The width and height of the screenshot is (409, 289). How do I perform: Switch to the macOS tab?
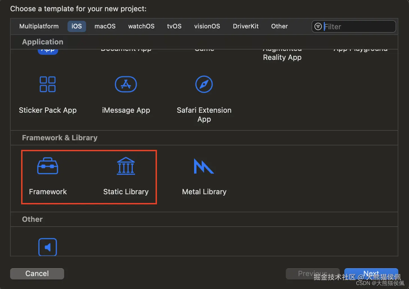105,26
